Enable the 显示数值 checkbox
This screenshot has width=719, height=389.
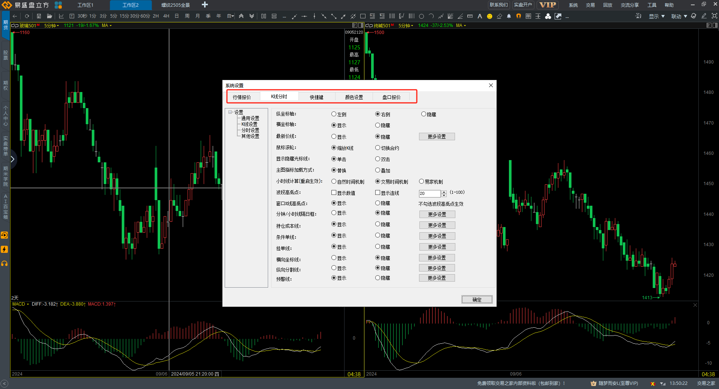[343, 193]
